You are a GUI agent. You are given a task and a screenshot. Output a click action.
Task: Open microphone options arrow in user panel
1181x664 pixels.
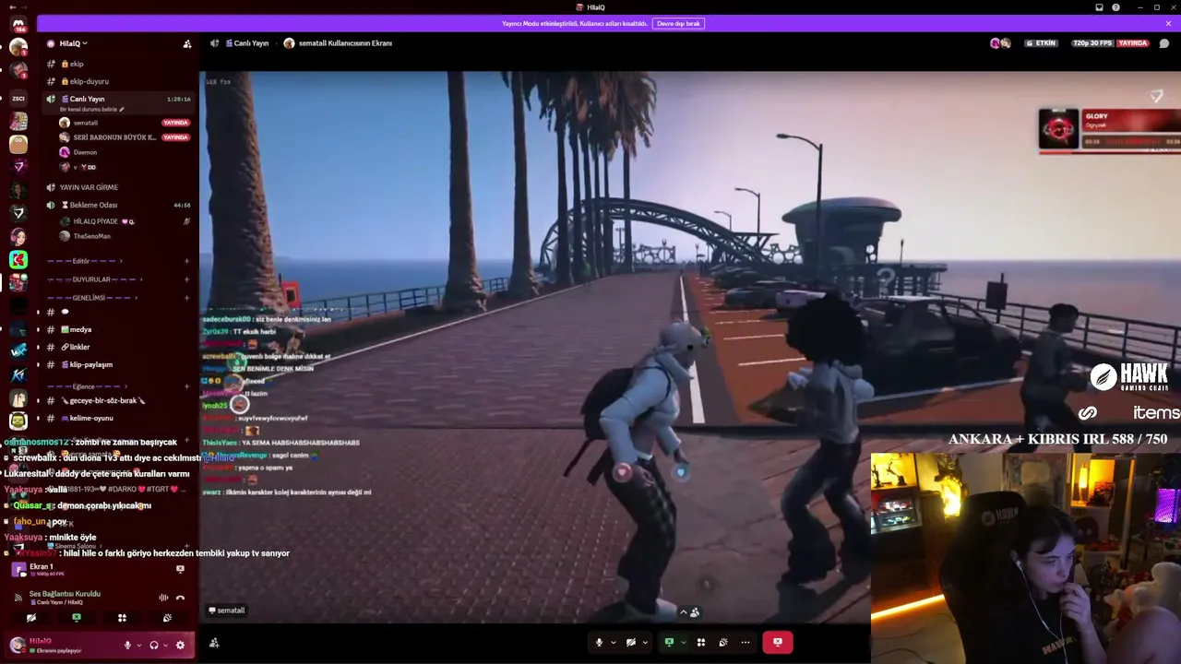click(138, 646)
